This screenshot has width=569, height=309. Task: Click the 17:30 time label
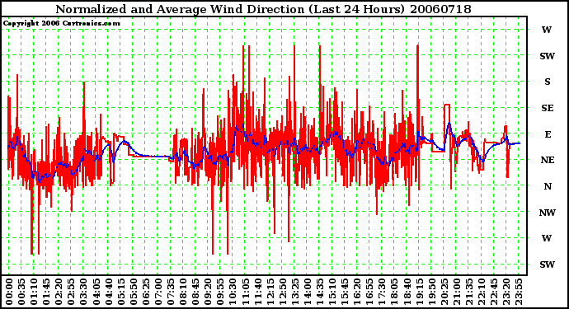pos(381,292)
